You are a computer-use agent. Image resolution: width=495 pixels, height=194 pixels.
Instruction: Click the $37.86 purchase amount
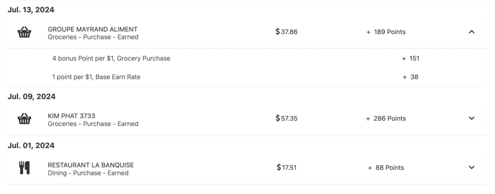coord(286,32)
